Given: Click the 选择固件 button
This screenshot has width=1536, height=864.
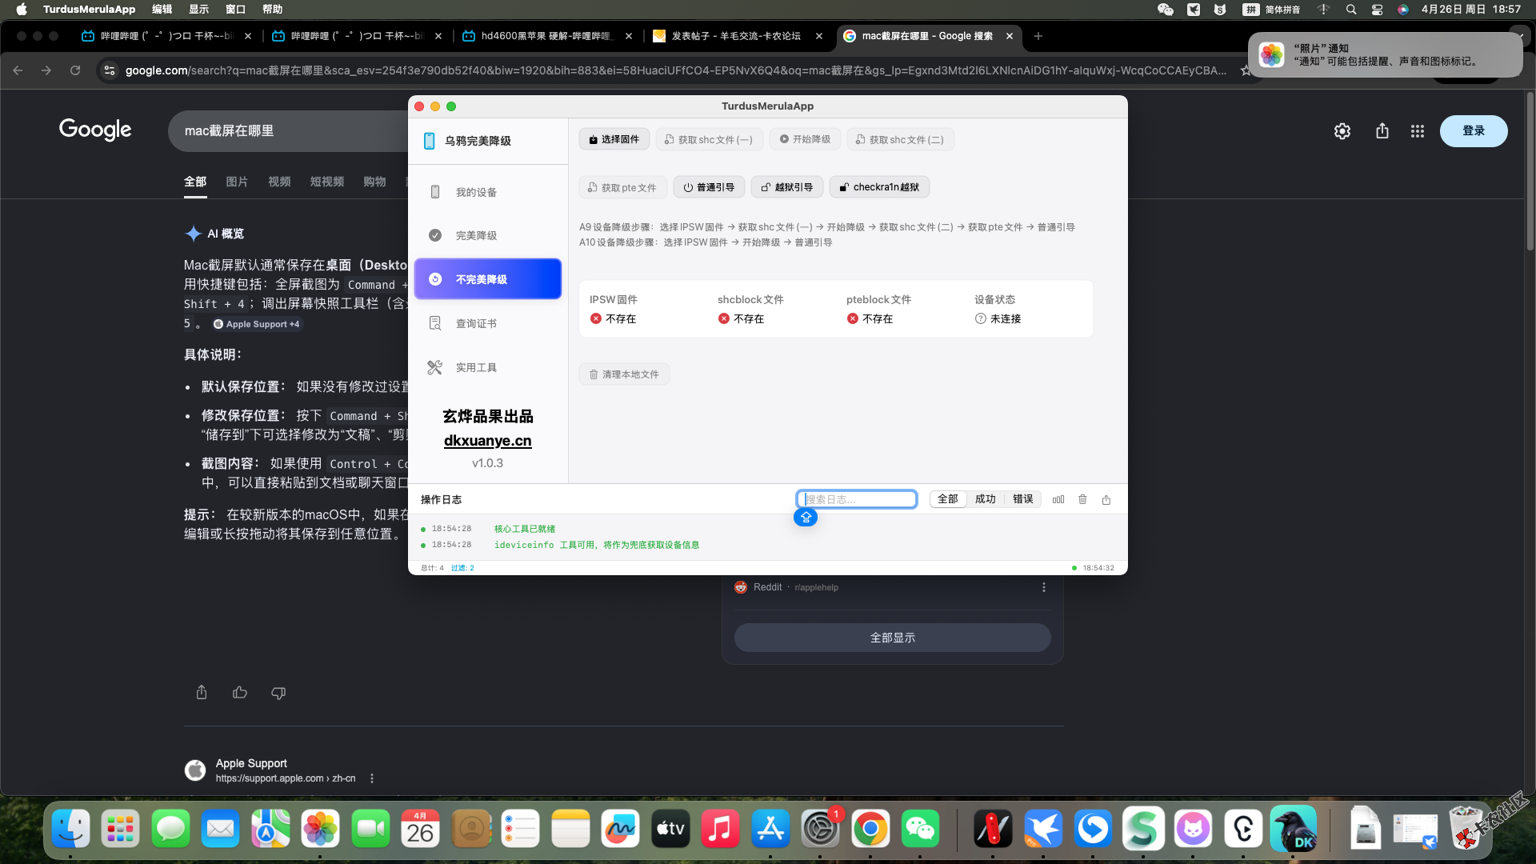Looking at the screenshot, I should 614,138.
